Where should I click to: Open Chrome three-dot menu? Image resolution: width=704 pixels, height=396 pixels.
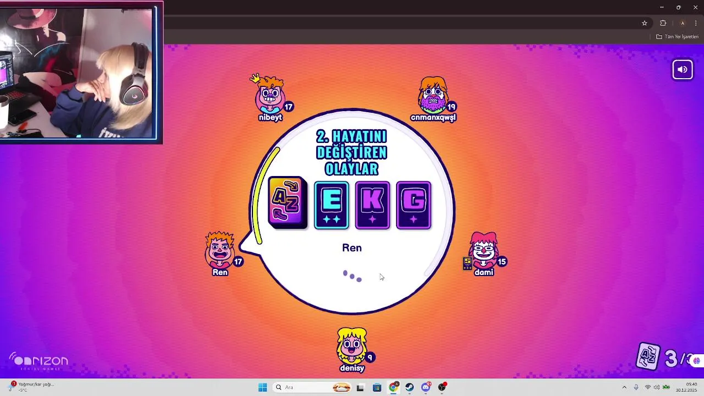click(696, 23)
